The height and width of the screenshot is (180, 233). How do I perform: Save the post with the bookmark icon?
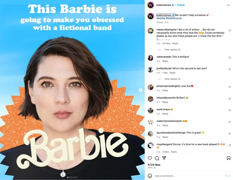[229, 158]
